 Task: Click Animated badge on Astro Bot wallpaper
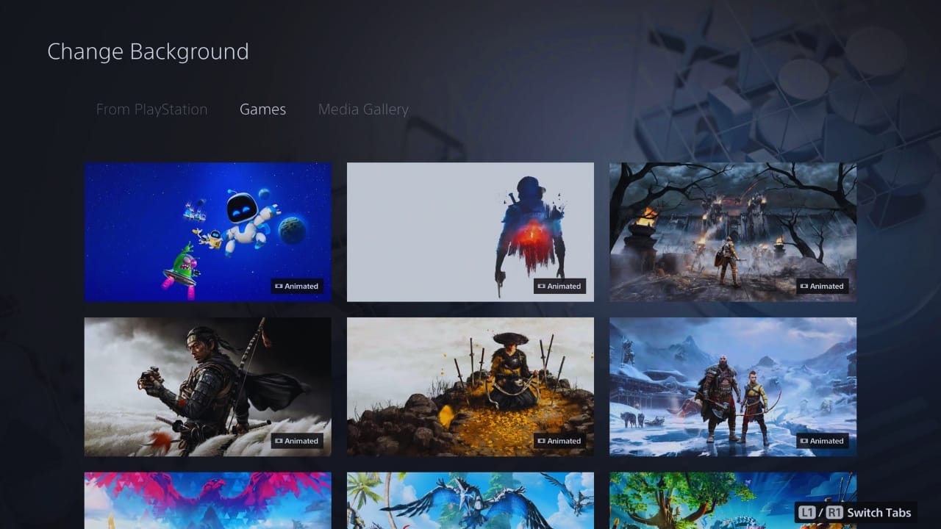pos(297,287)
